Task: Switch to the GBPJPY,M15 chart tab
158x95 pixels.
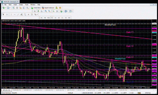Action: (x=71, y=90)
